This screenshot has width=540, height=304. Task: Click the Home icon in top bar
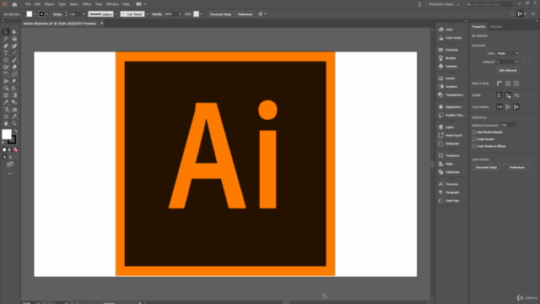pos(14,4)
